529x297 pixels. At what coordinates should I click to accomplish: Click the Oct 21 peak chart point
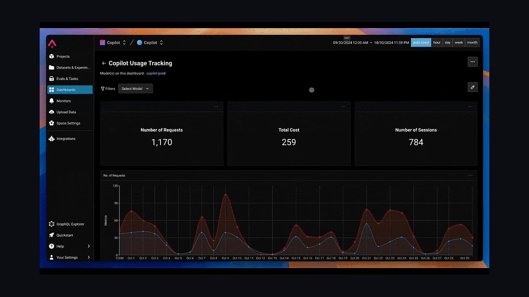click(x=366, y=210)
